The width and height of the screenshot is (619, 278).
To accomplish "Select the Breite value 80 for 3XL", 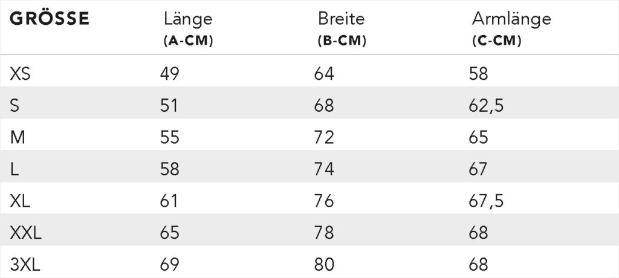I will (x=324, y=265).
